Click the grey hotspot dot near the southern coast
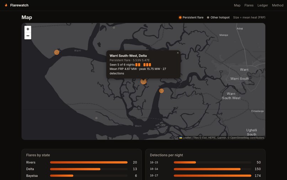The width and height of the screenshot is (287, 180). [96, 118]
